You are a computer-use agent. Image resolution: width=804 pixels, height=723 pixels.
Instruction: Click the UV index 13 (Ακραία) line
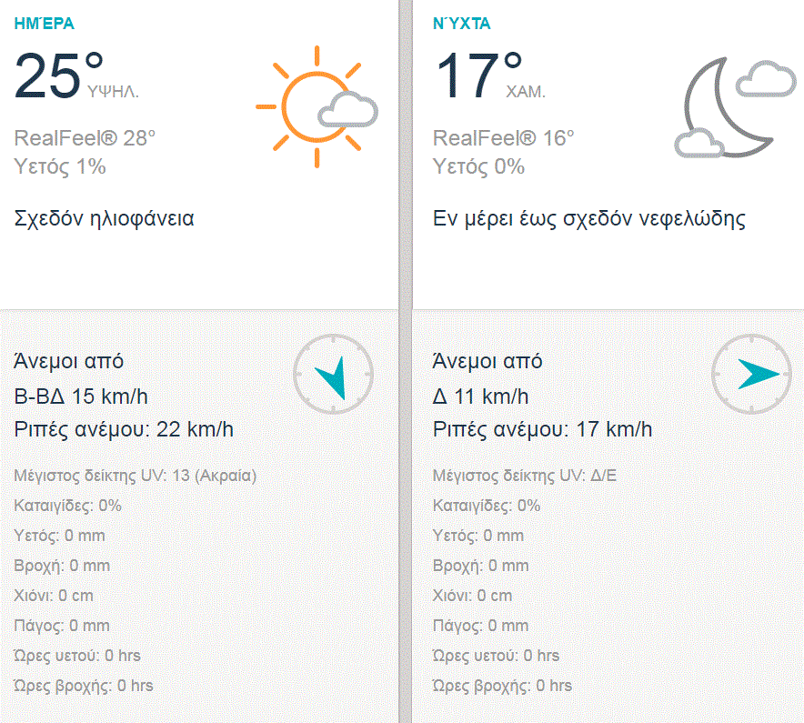point(136,476)
